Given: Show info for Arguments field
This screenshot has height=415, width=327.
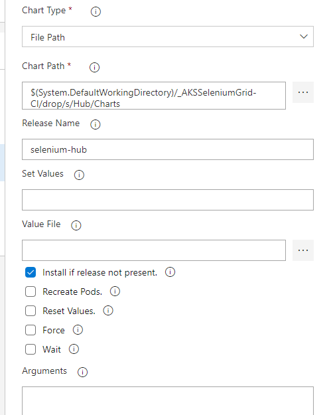Looking at the screenshot, I should tap(82, 372).
